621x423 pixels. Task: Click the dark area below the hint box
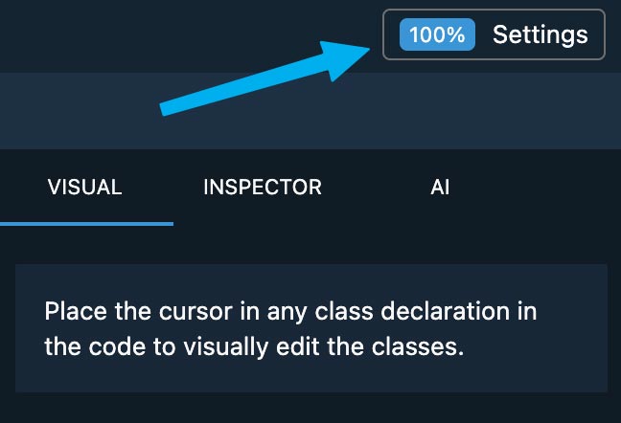click(x=310, y=408)
